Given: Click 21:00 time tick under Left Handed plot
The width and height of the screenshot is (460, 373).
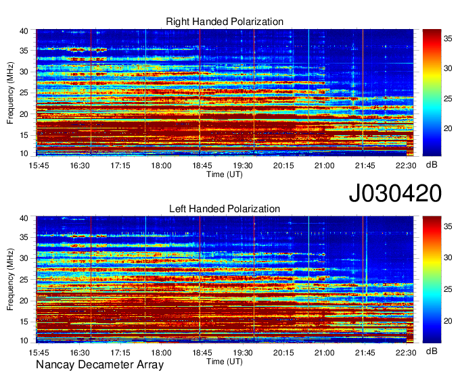Looking at the screenshot, I should pos(324,353).
